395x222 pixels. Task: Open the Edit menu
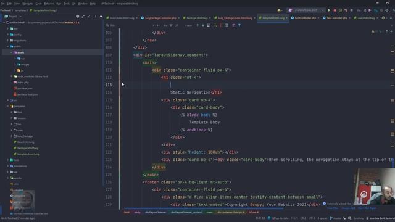tap(9, 4)
